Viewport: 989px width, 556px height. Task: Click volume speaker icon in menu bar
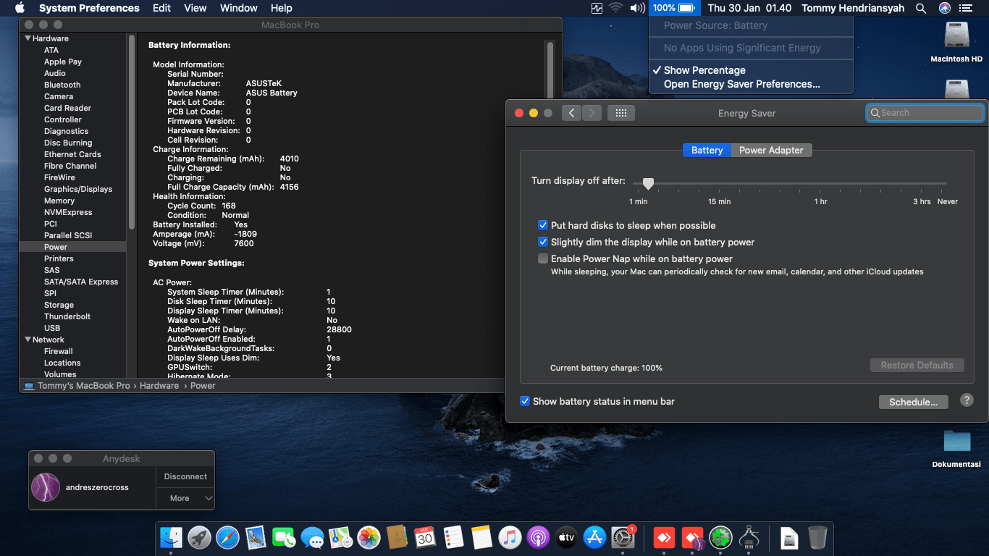(637, 8)
